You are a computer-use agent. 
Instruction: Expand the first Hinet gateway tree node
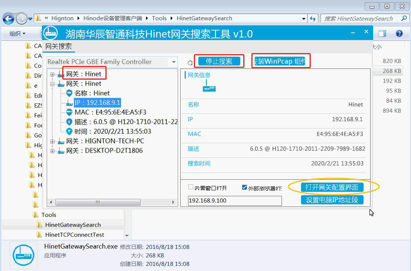[52, 74]
